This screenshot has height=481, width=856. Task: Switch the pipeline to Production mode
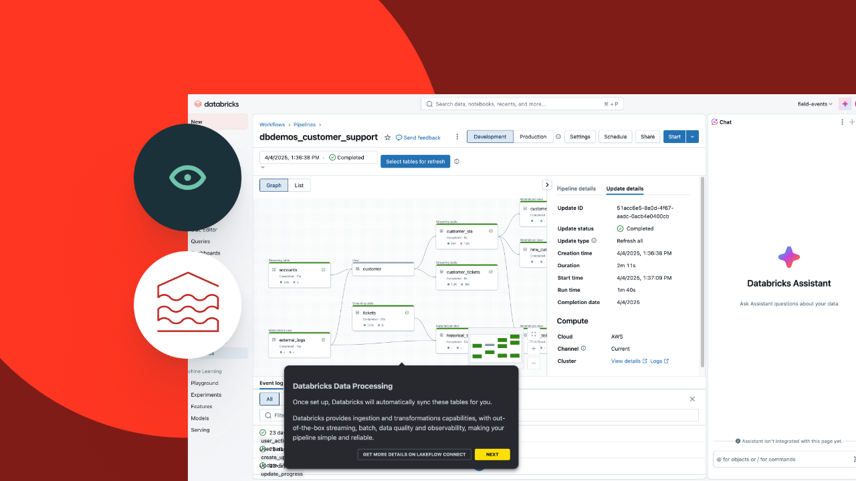pos(533,136)
